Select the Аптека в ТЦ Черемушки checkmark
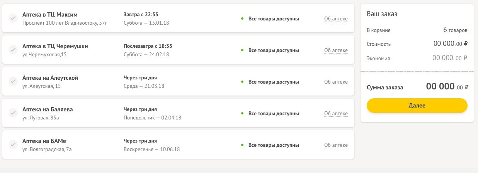The width and height of the screenshot is (478, 173). pos(13,50)
